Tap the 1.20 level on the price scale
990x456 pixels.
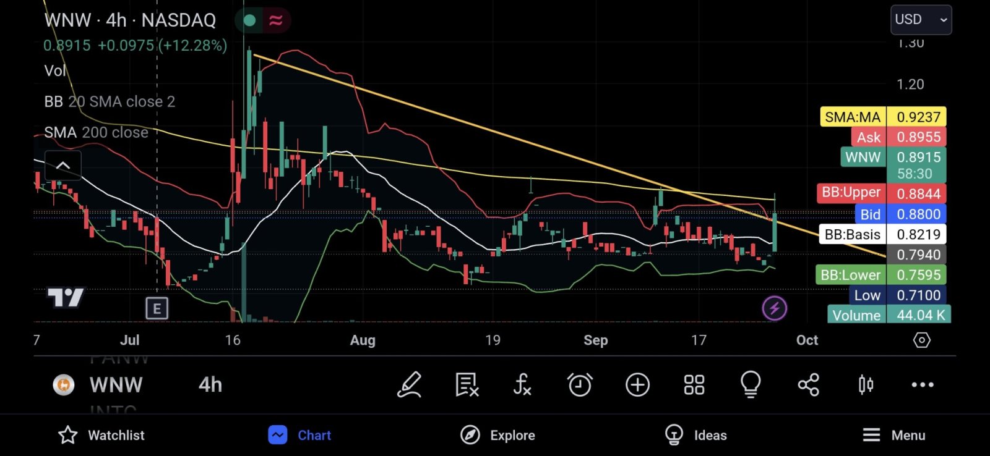910,84
